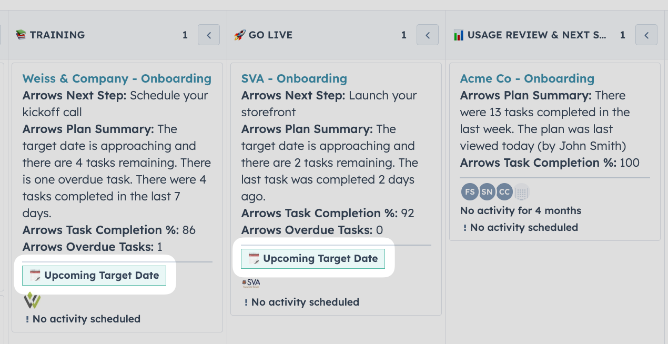Select the SN avatar badge

coord(487,191)
